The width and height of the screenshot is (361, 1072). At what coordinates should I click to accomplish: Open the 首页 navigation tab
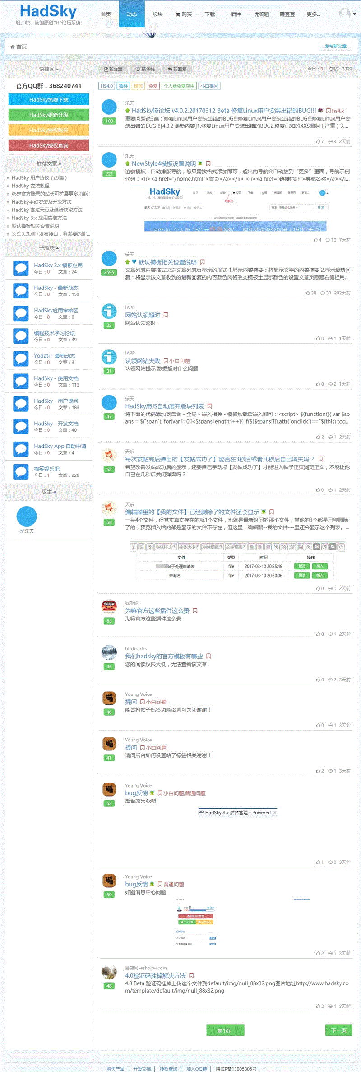point(106,14)
